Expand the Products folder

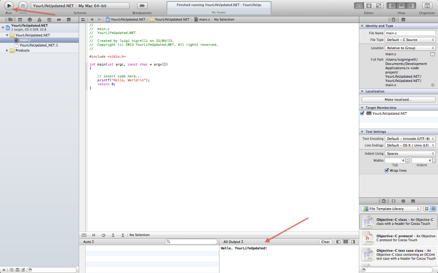(x=7, y=50)
